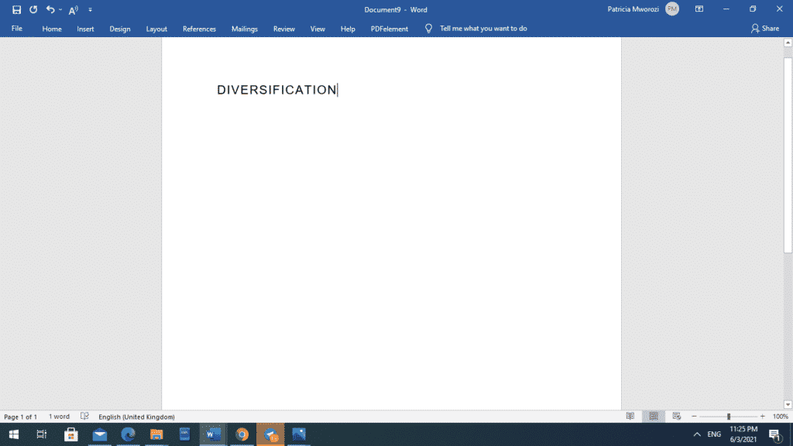Screen dimensions: 793x446
Task: Click the word DIVERSIFICATION in the document
Action: 276,90
